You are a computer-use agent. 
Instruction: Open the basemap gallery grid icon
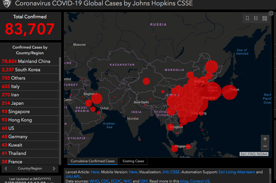pos(265,18)
